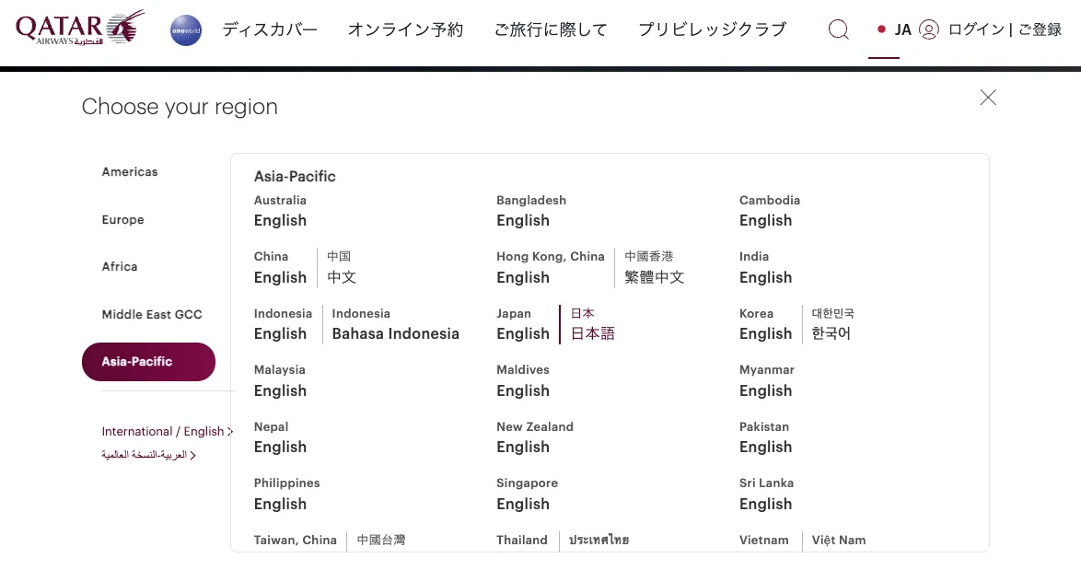
Task: Choose 日本語 under Japan
Action: (592, 333)
